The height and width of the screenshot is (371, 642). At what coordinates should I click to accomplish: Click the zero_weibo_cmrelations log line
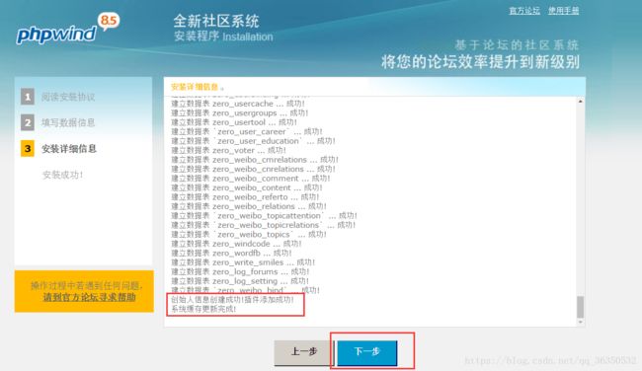(x=255, y=160)
